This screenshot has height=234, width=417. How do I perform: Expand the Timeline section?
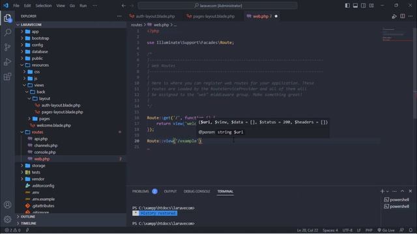(x=71, y=224)
